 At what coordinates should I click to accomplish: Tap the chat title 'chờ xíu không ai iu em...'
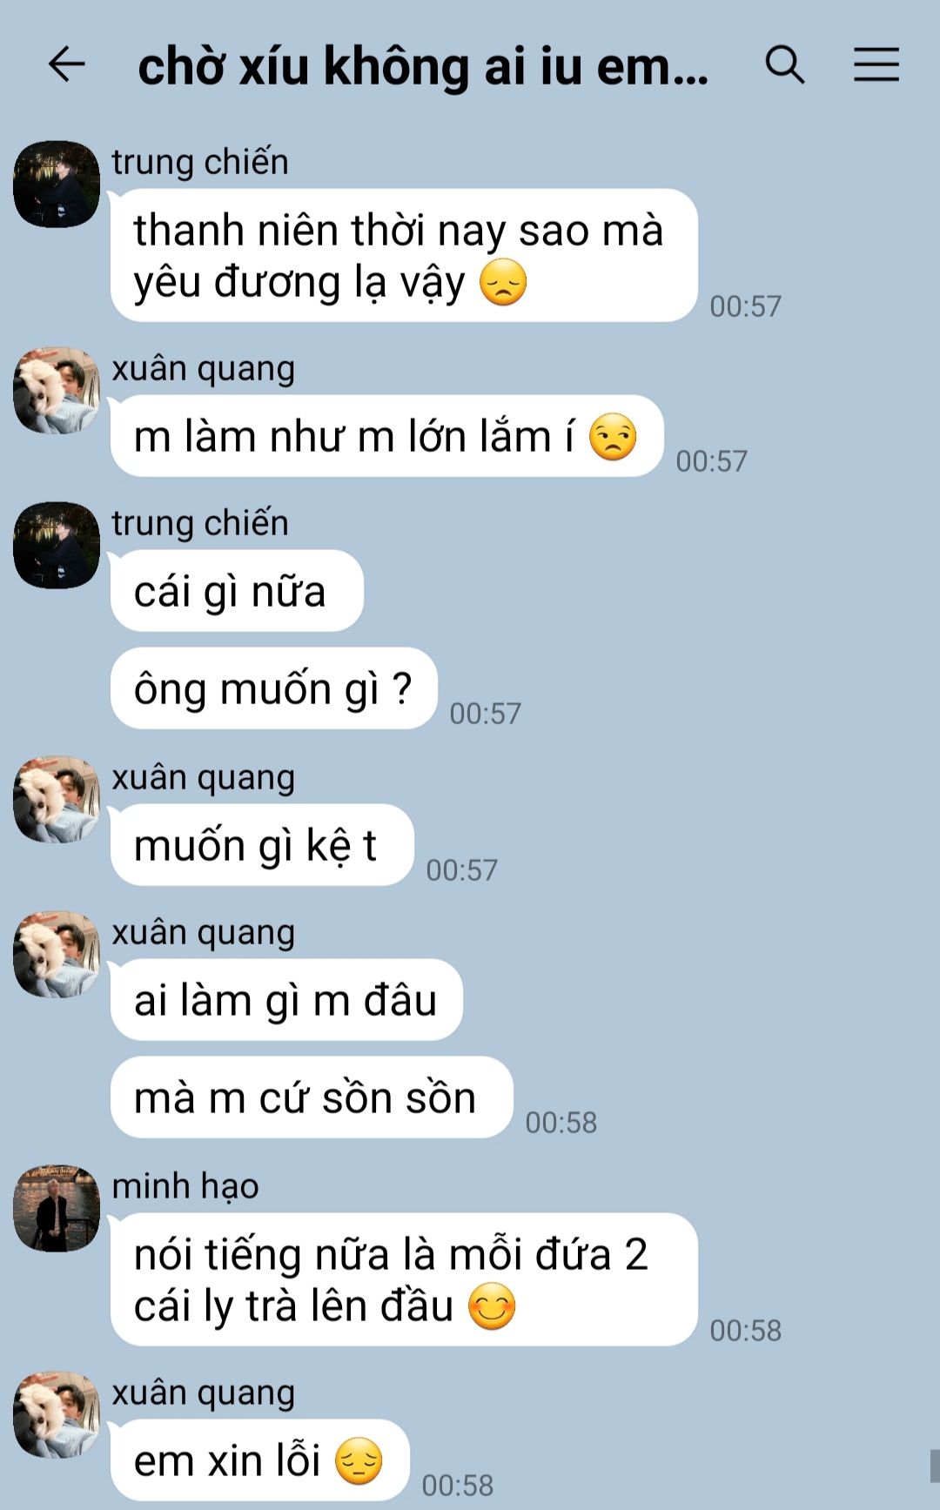[423, 66]
